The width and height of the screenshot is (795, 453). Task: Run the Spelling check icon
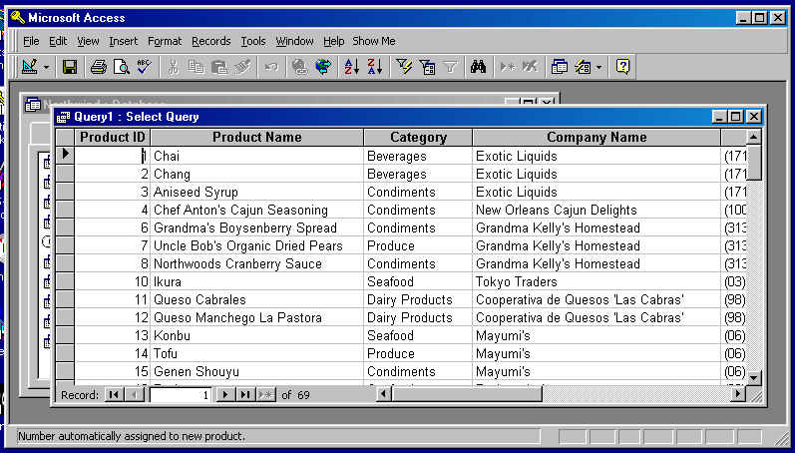145,67
